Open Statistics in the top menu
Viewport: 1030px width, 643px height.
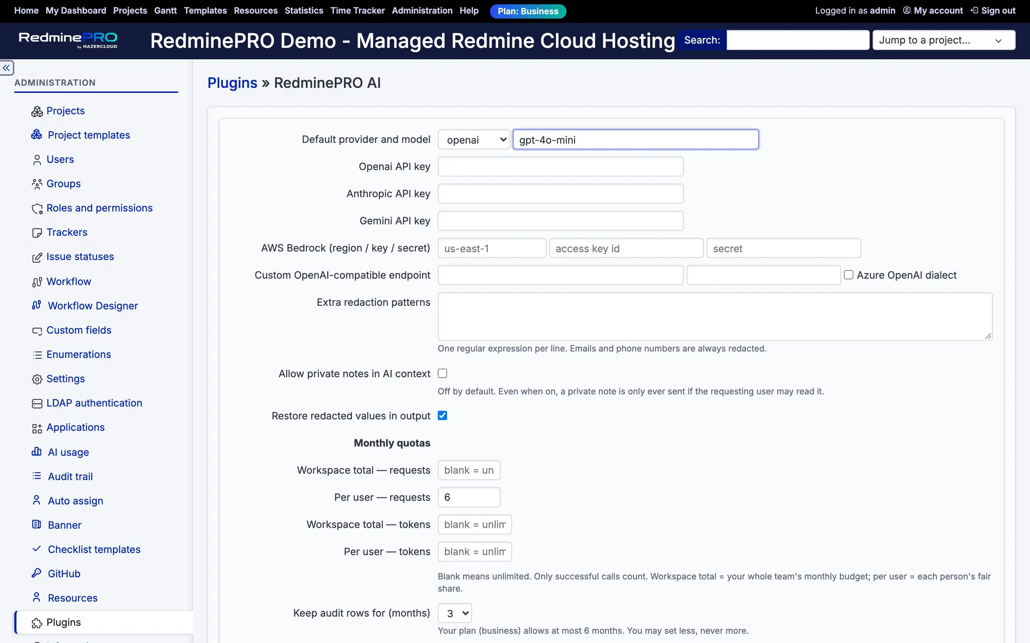[x=304, y=11]
